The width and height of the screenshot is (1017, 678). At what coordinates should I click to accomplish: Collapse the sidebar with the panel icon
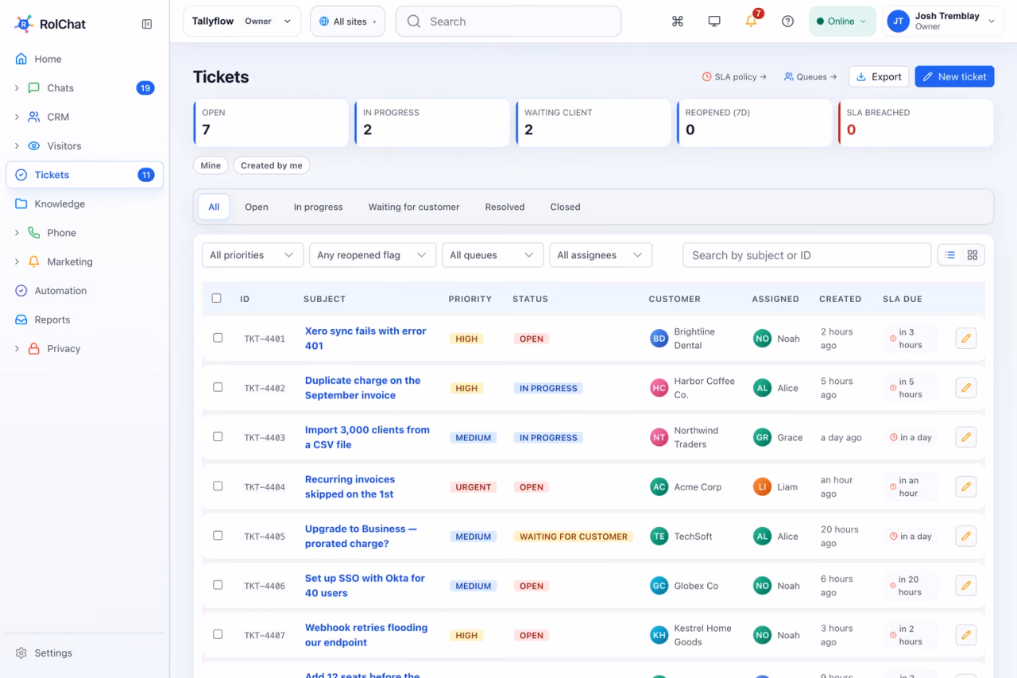(x=147, y=24)
